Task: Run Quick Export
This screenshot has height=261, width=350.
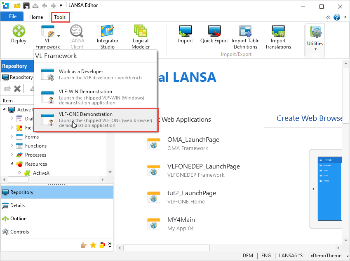Action: click(214, 34)
